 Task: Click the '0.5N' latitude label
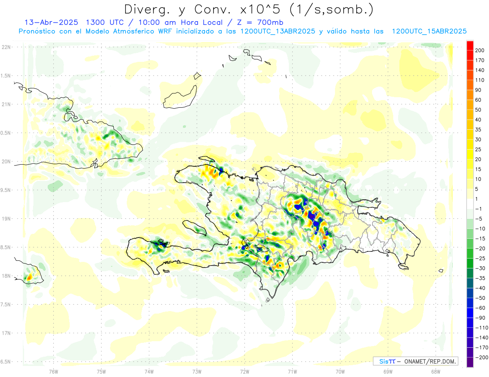[x=5, y=133]
